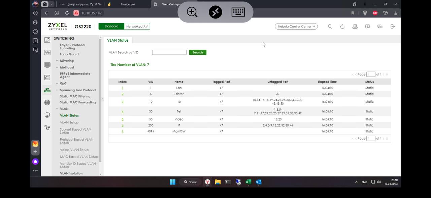
Task: Open Nebula Control Center link
Action: click(x=296, y=27)
